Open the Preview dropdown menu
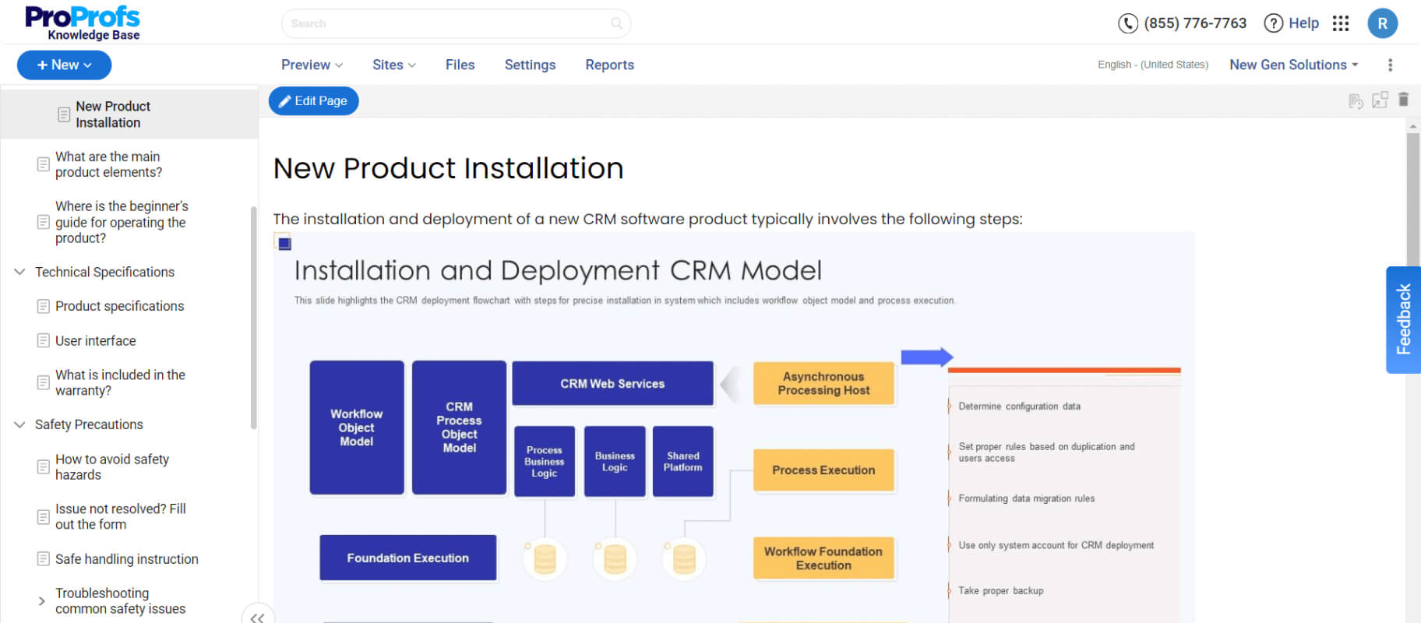Viewport: 1421px width, 623px height. [312, 65]
